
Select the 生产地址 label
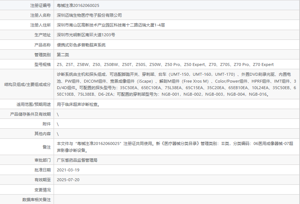pyautogui.click(x=43, y=35)
